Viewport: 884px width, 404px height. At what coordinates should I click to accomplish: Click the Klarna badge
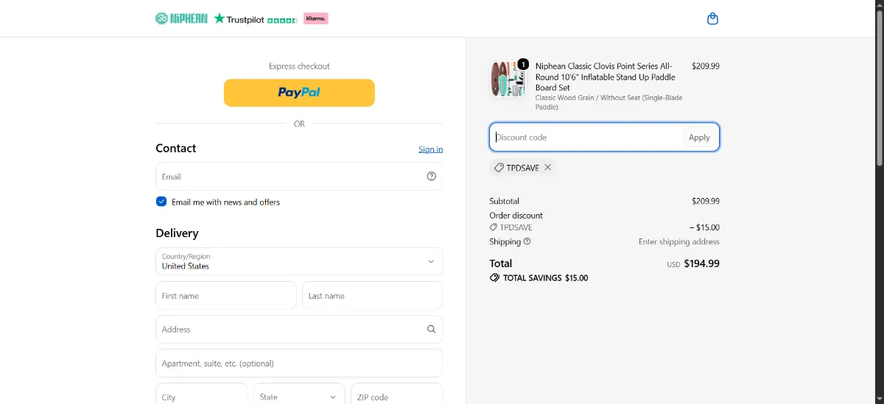point(316,18)
